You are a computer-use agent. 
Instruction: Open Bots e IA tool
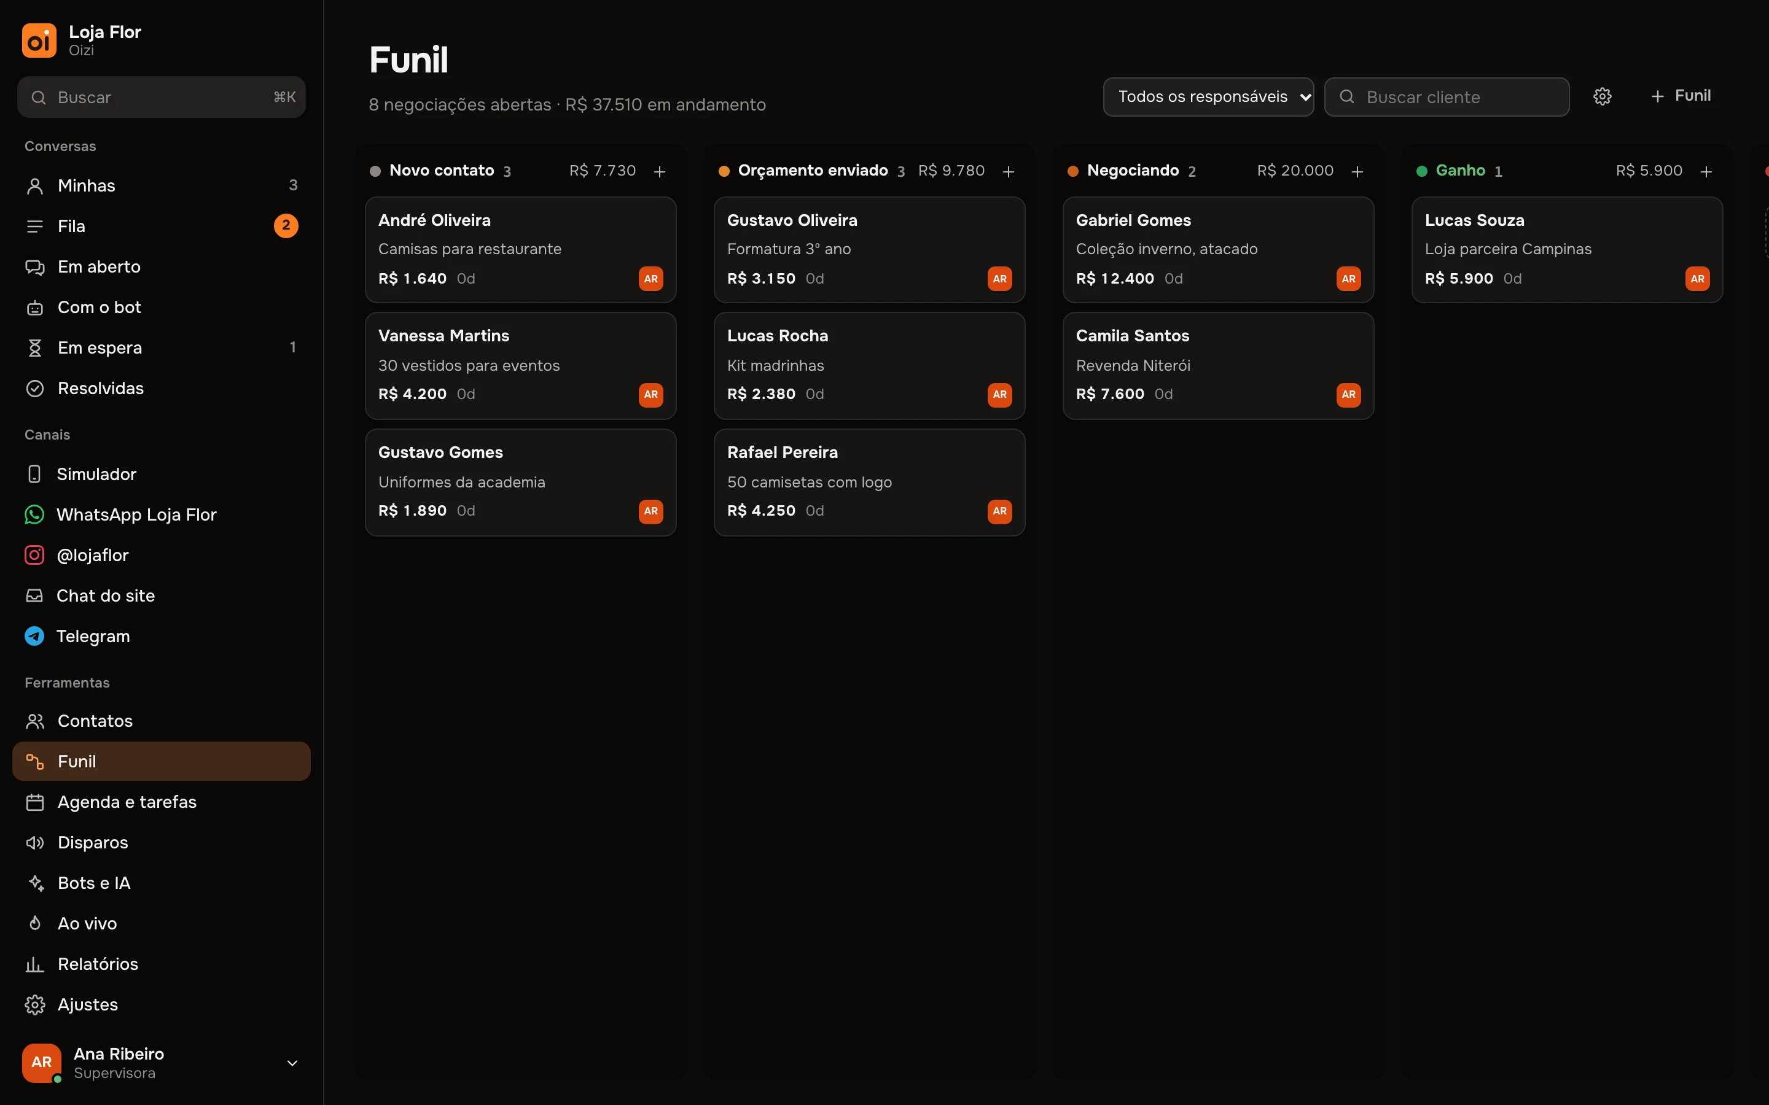(x=162, y=883)
